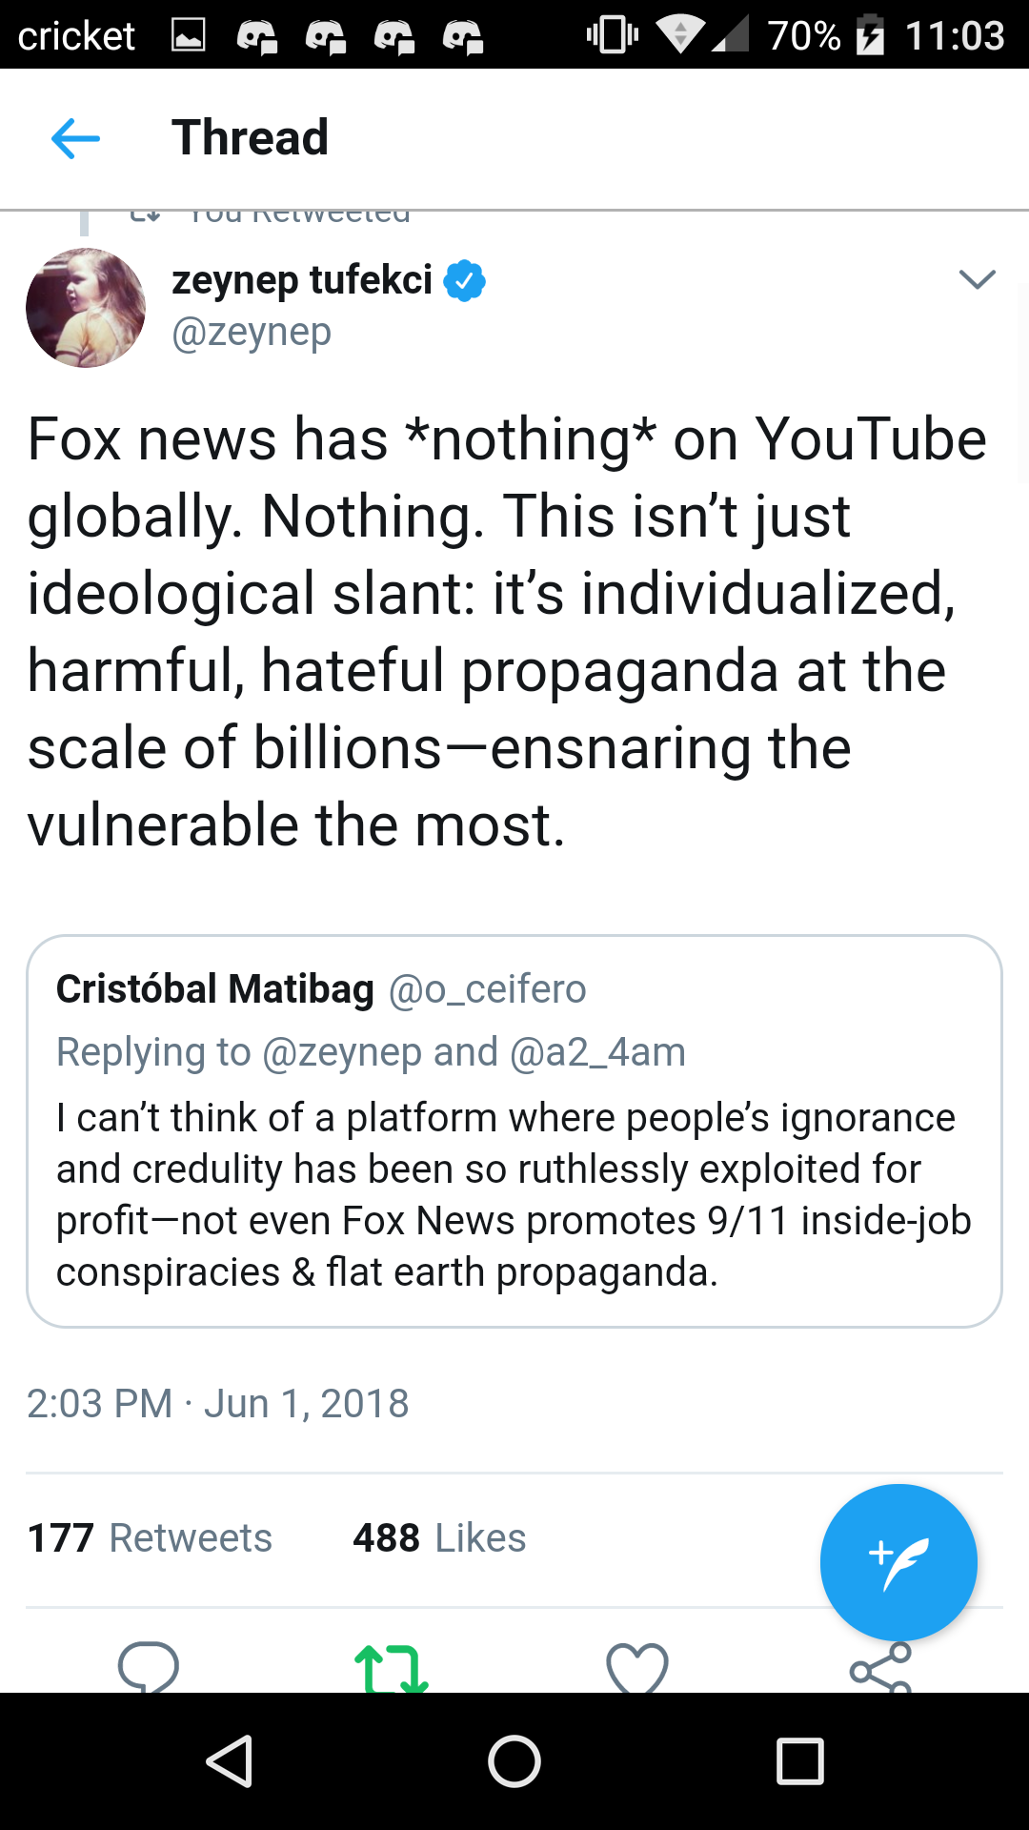Tap the back arrow in Thread header
Image resolution: width=1029 pixels, height=1830 pixels.
[75, 138]
